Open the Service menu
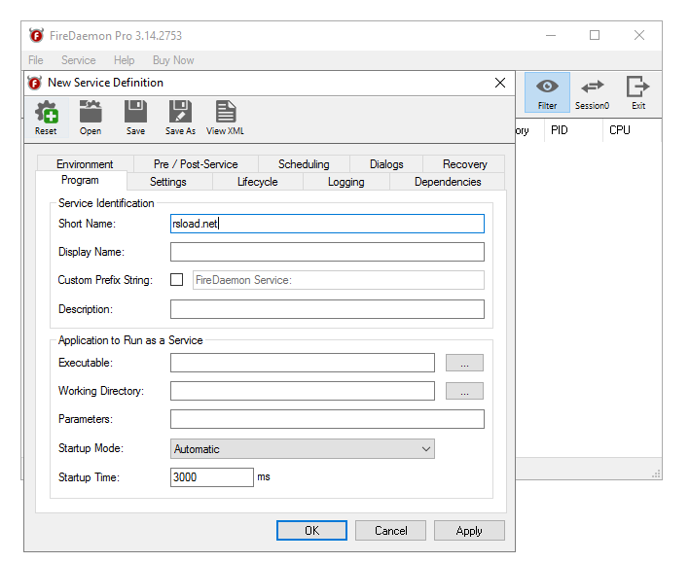690x562 pixels. pos(78,60)
